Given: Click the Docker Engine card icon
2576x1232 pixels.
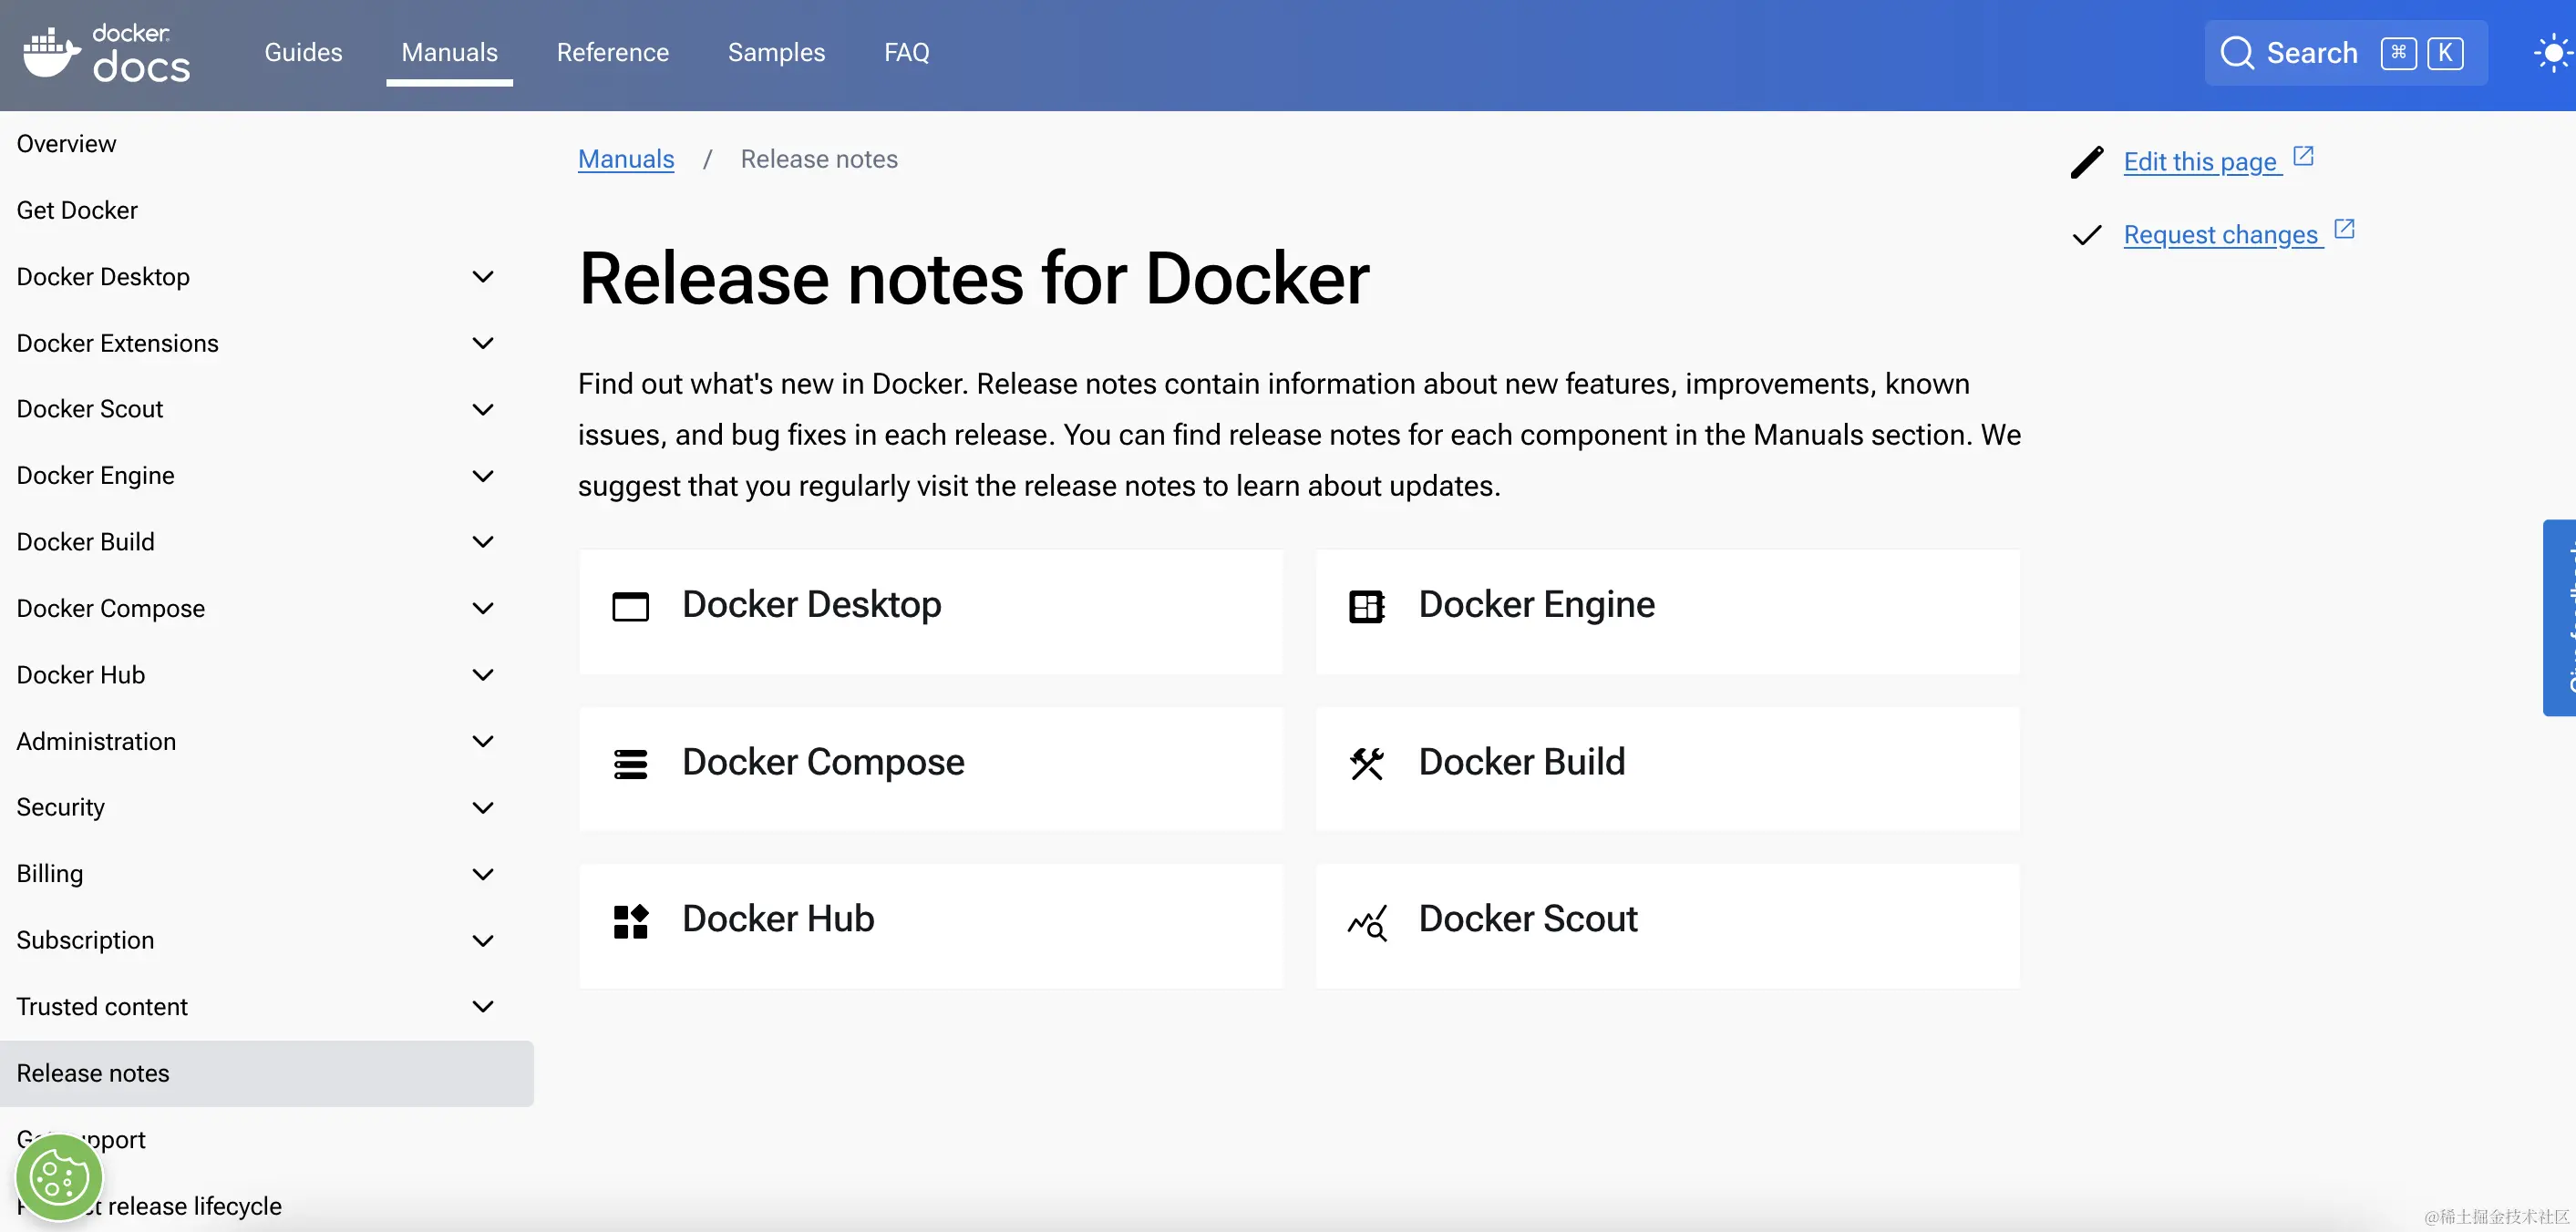Looking at the screenshot, I should coord(1366,606).
